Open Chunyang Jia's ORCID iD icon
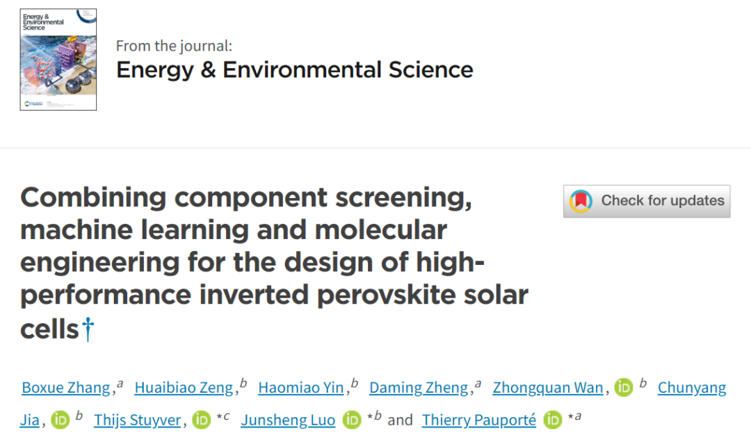 [60, 420]
